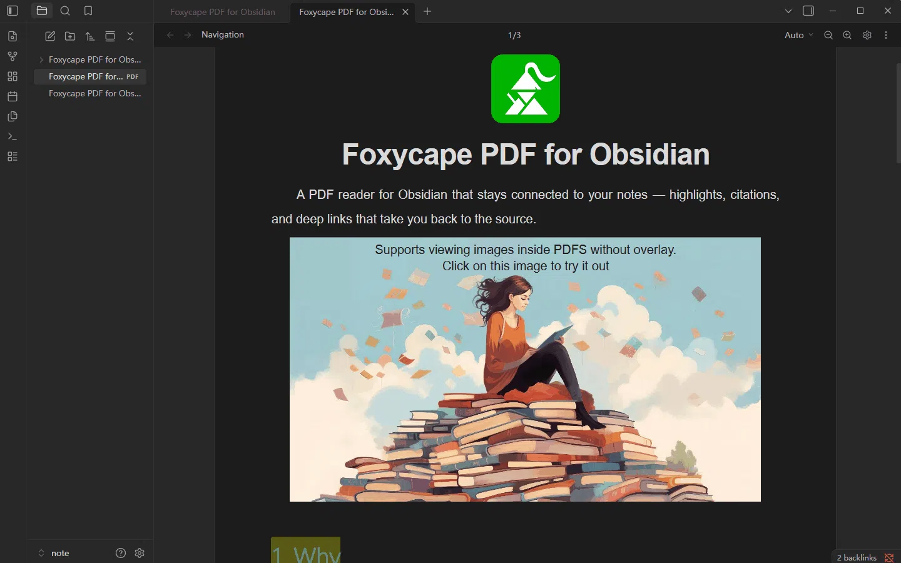Open quick switcher ribbon icon
Screen dimensions: 901x563
(x=13, y=36)
